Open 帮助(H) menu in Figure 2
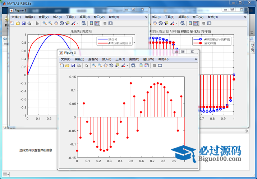The height and width of the screenshot is (179, 257). [x=212, y=17]
